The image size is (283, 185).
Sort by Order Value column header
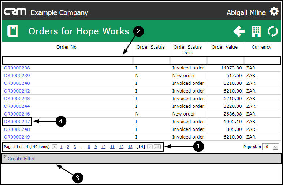pos(224,47)
